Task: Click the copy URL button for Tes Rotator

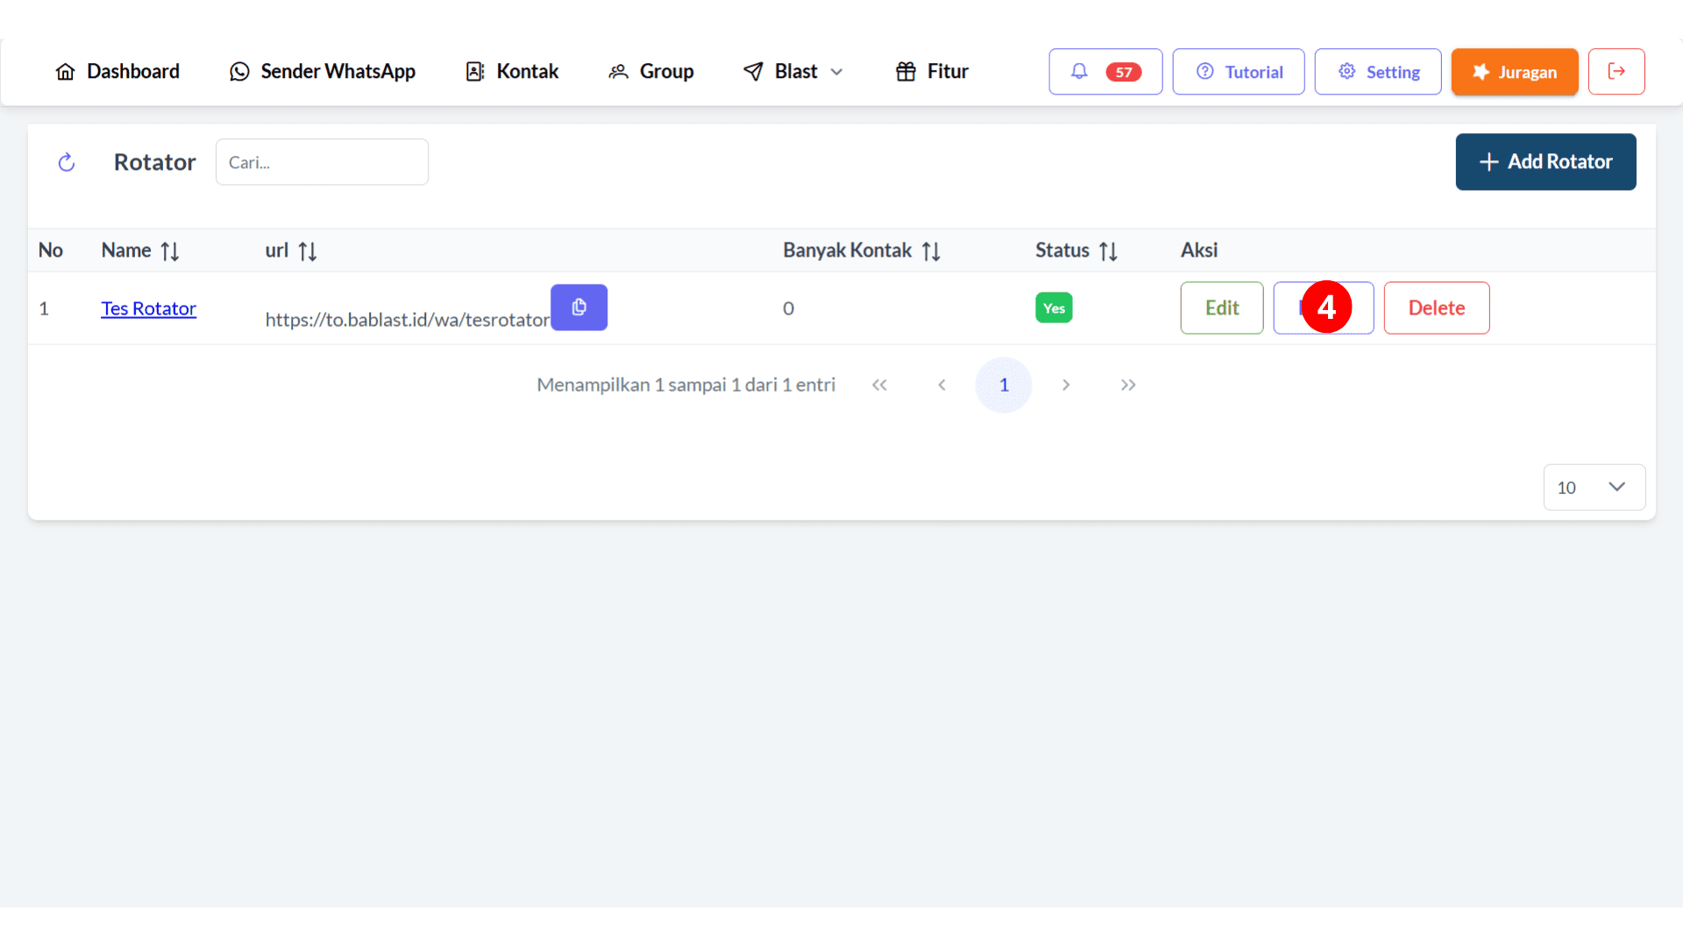Action: coord(578,307)
